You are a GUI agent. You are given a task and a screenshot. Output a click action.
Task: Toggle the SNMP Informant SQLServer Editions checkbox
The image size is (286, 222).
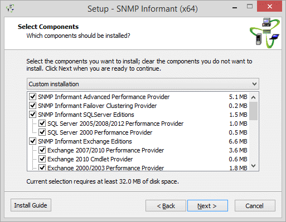(33, 115)
